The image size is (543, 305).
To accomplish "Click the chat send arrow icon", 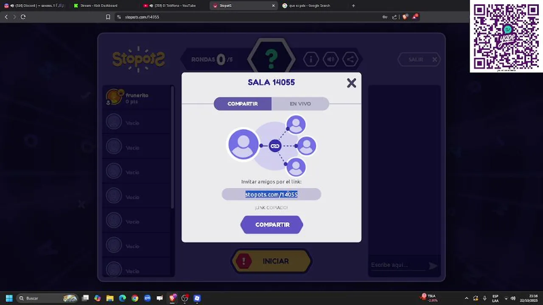I will (x=433, y=266).
